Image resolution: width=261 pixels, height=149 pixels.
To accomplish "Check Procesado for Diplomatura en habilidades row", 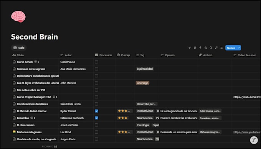I will (96, 76).
